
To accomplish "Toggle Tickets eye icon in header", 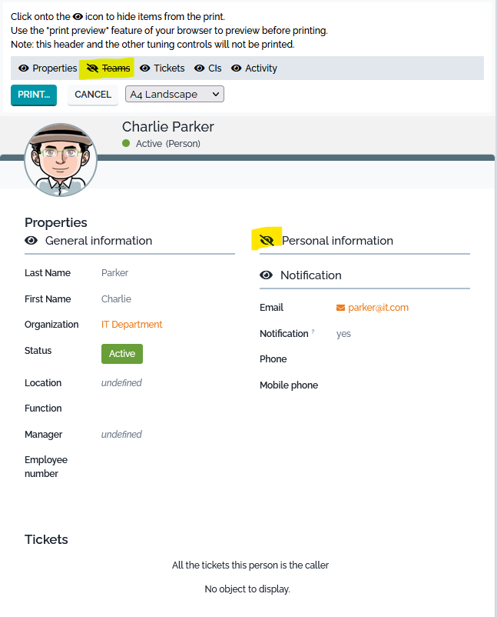I will [144, 68].
